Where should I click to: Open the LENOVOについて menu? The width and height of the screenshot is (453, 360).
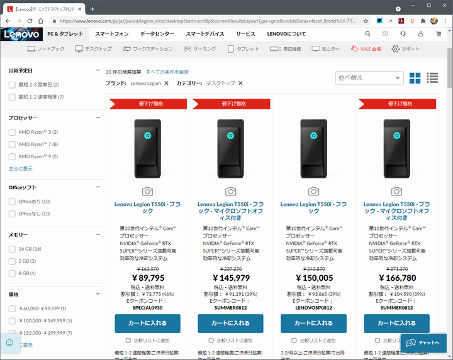[x=286, y=34]
